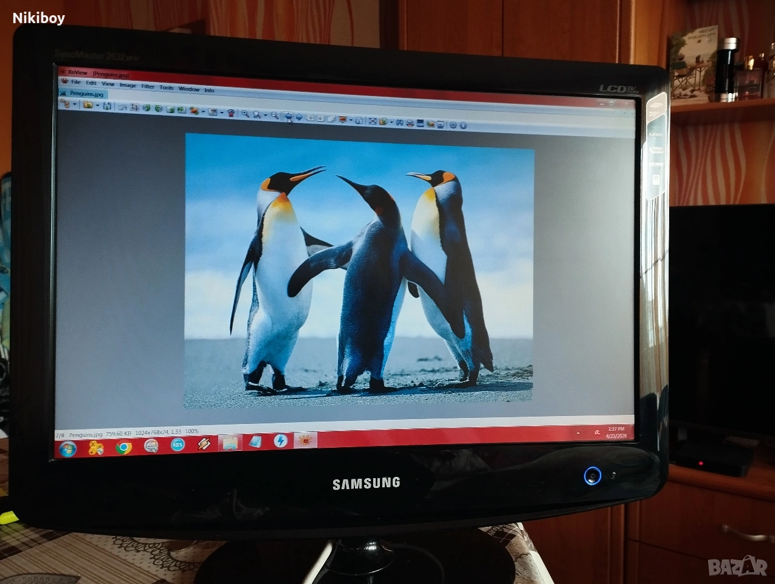
Task: Expand the Open folder dropdown arrow
Action: 97,106
